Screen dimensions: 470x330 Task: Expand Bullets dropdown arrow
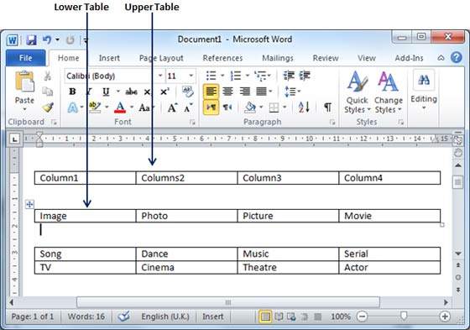click(x=222, y=76)
